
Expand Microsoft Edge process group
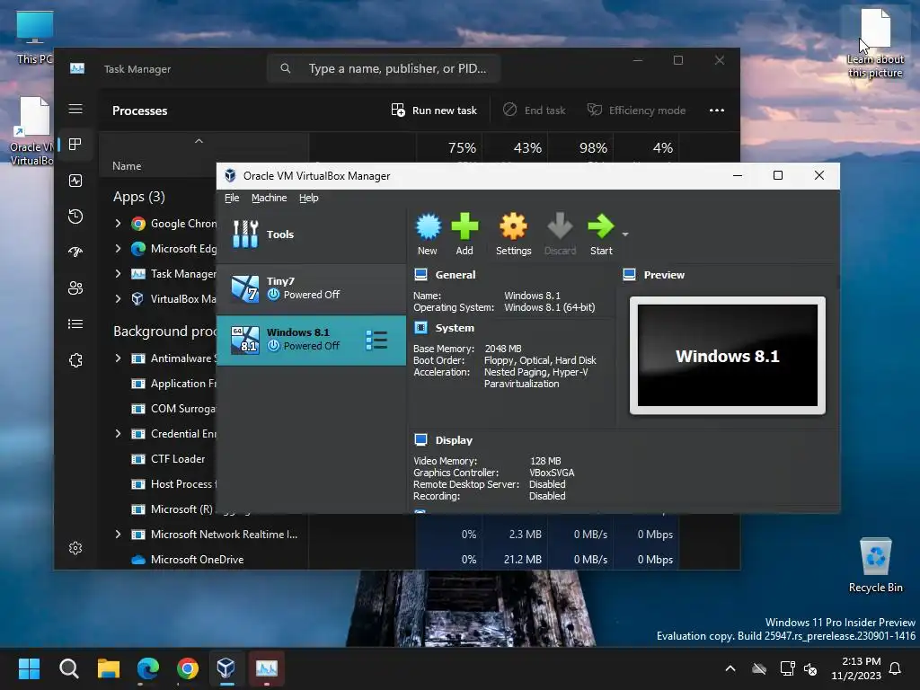(x=118, y=248)
